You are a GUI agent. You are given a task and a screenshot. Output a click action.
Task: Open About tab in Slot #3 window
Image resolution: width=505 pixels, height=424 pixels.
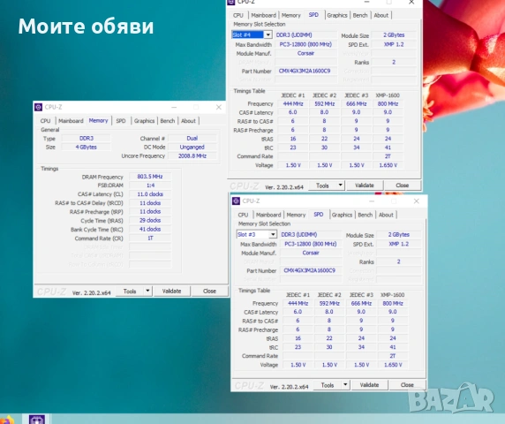click(386, 215)
